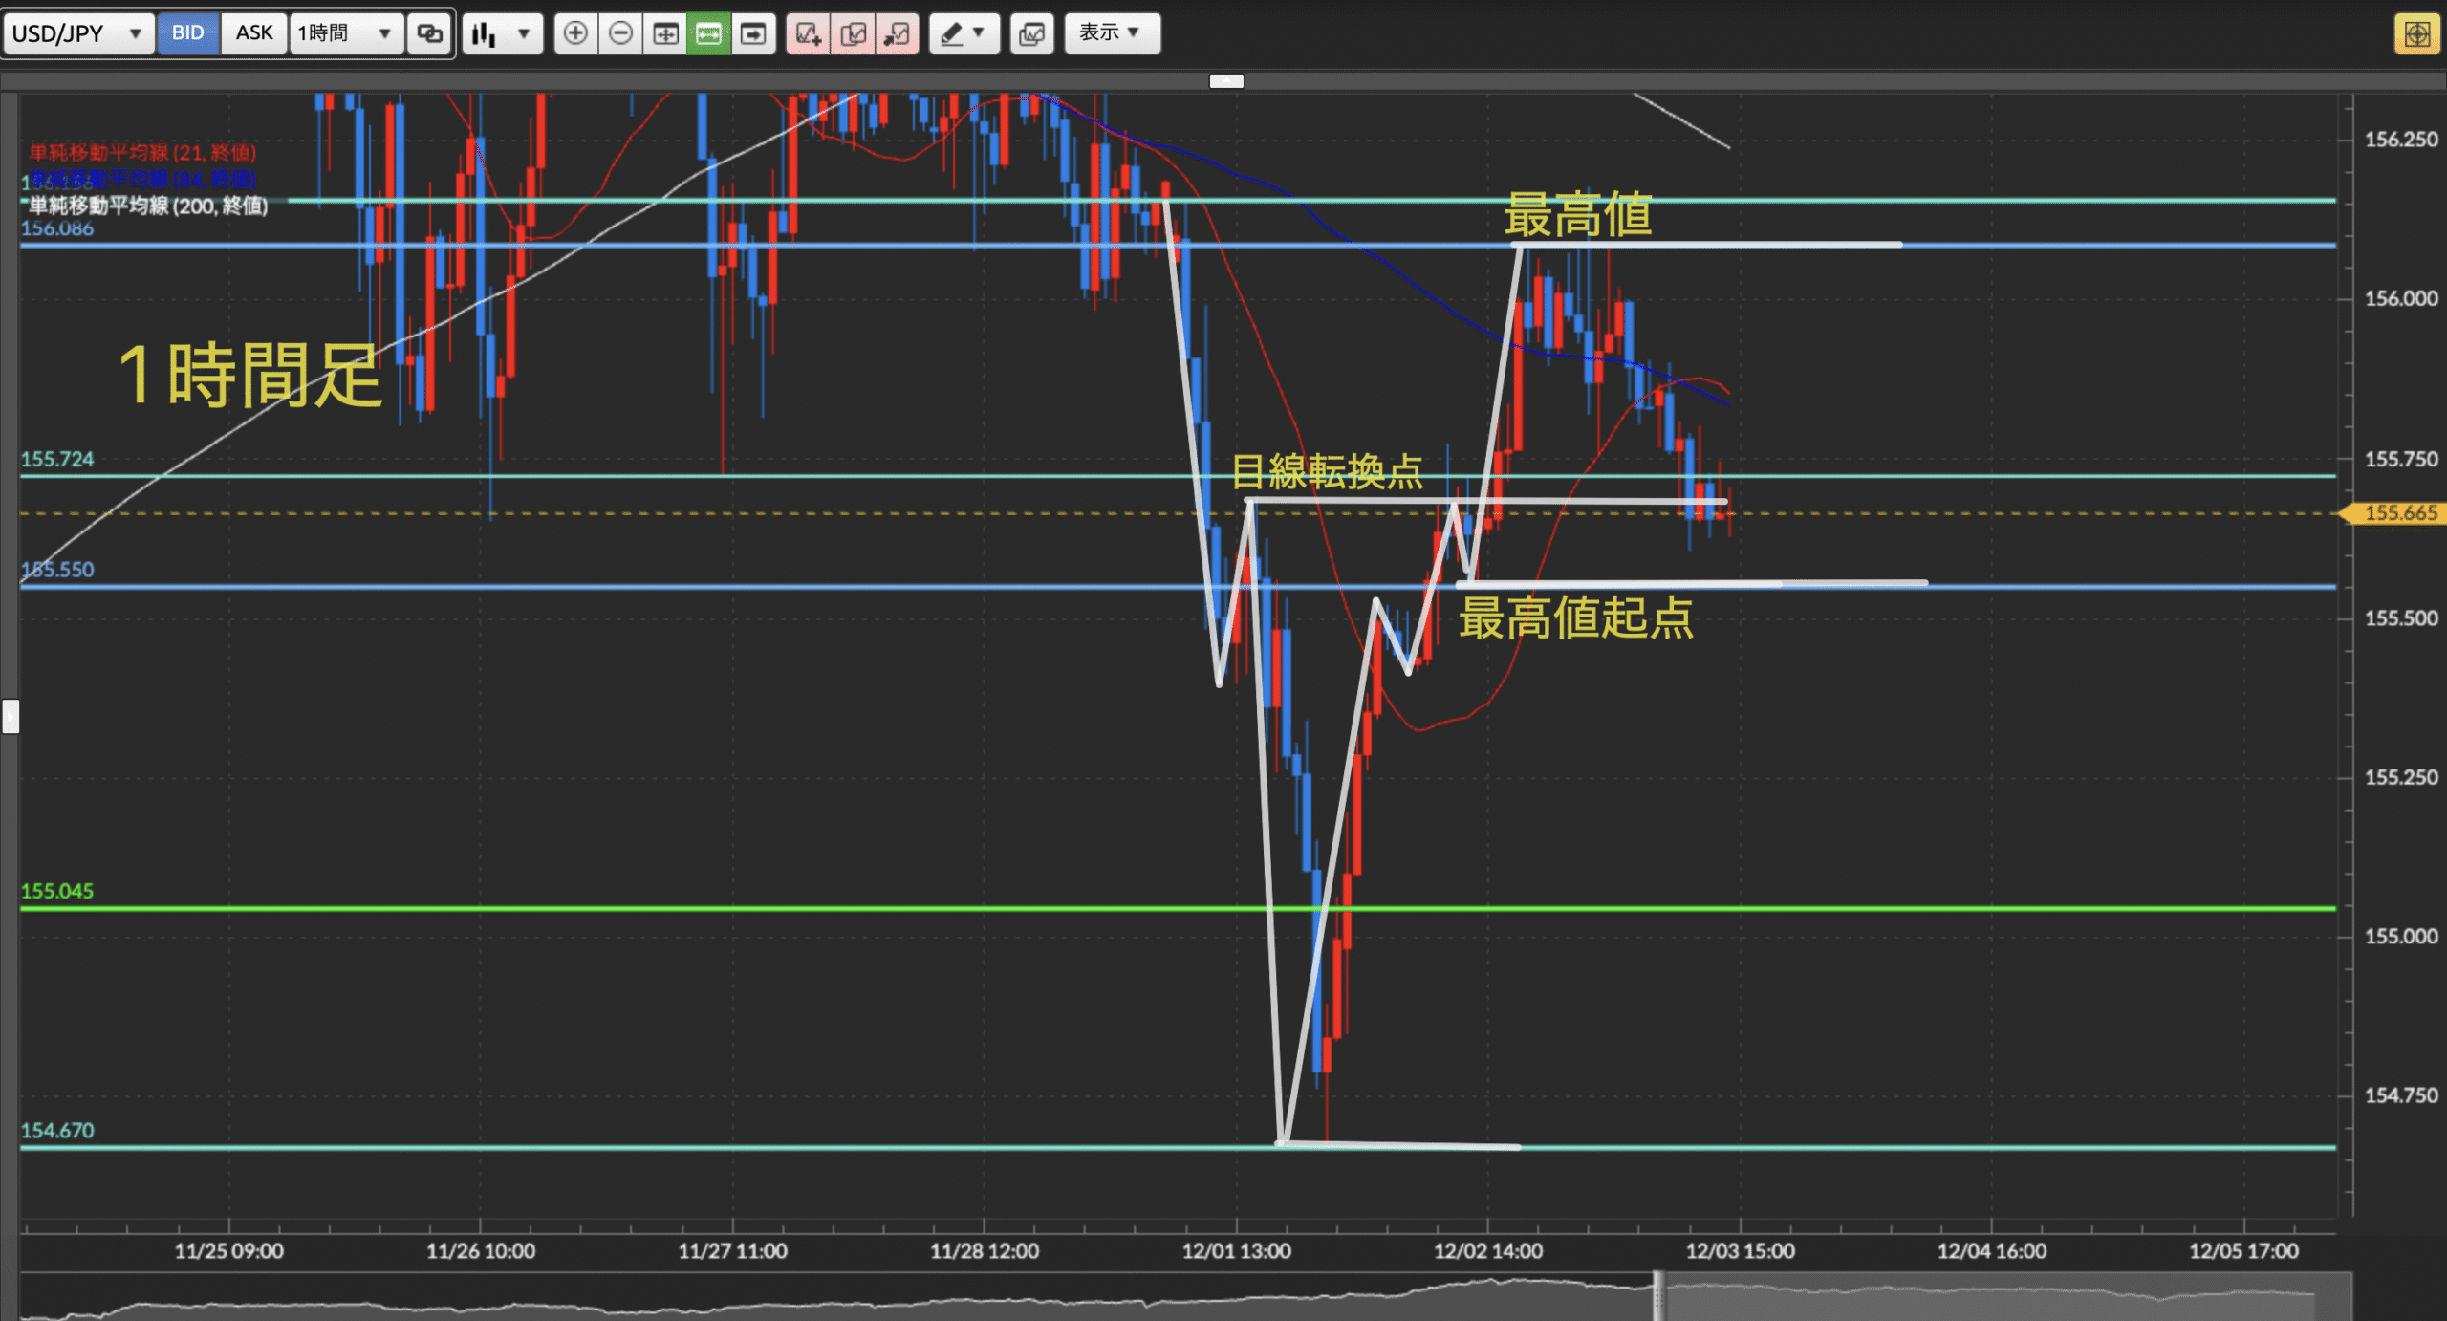Click the fit chart to window icon
The height and width of the screenshot is (1321, 2447).
tap(665, 33)
